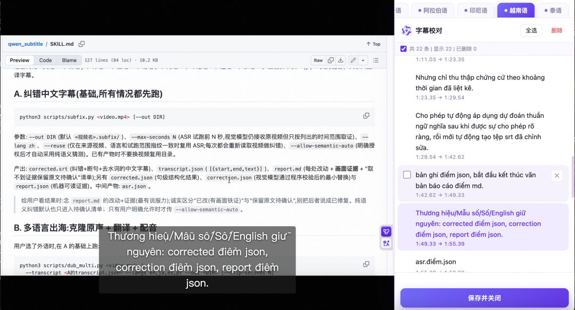This screenshot has width=575, height=310.
Task: Switch to the Preview view
Action: [x=20, y=61]
